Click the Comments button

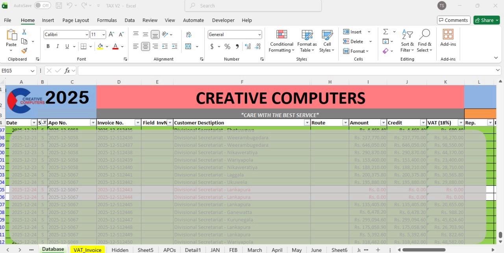[x=454, y=20]
